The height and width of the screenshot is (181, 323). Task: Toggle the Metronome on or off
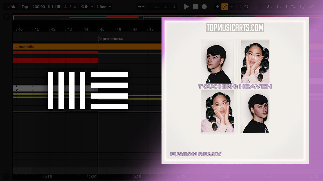[x=84, y=7]
